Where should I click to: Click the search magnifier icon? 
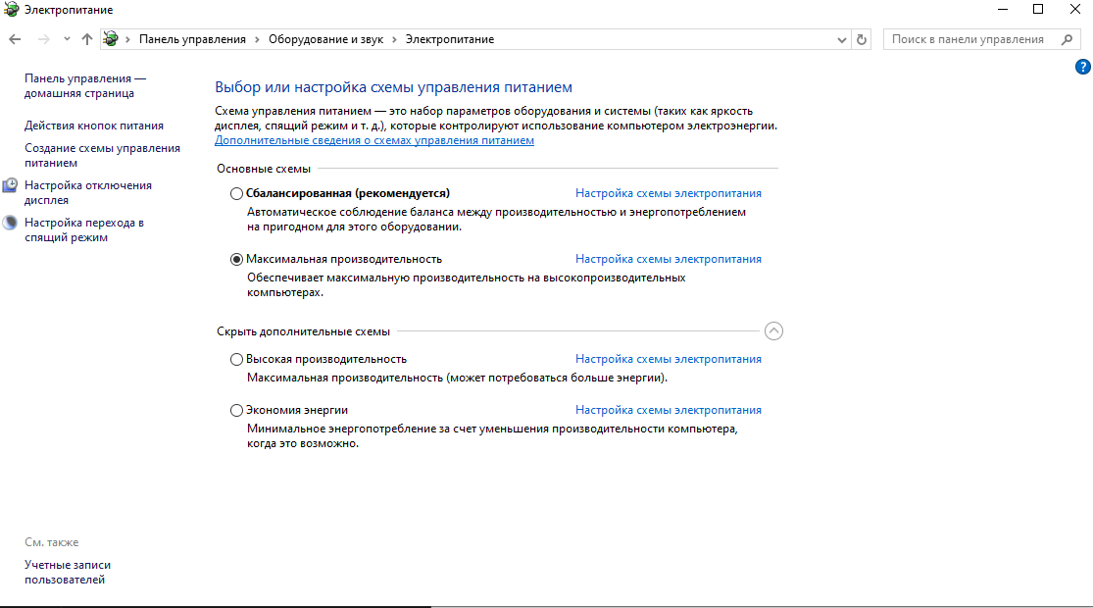[1067, 40]
